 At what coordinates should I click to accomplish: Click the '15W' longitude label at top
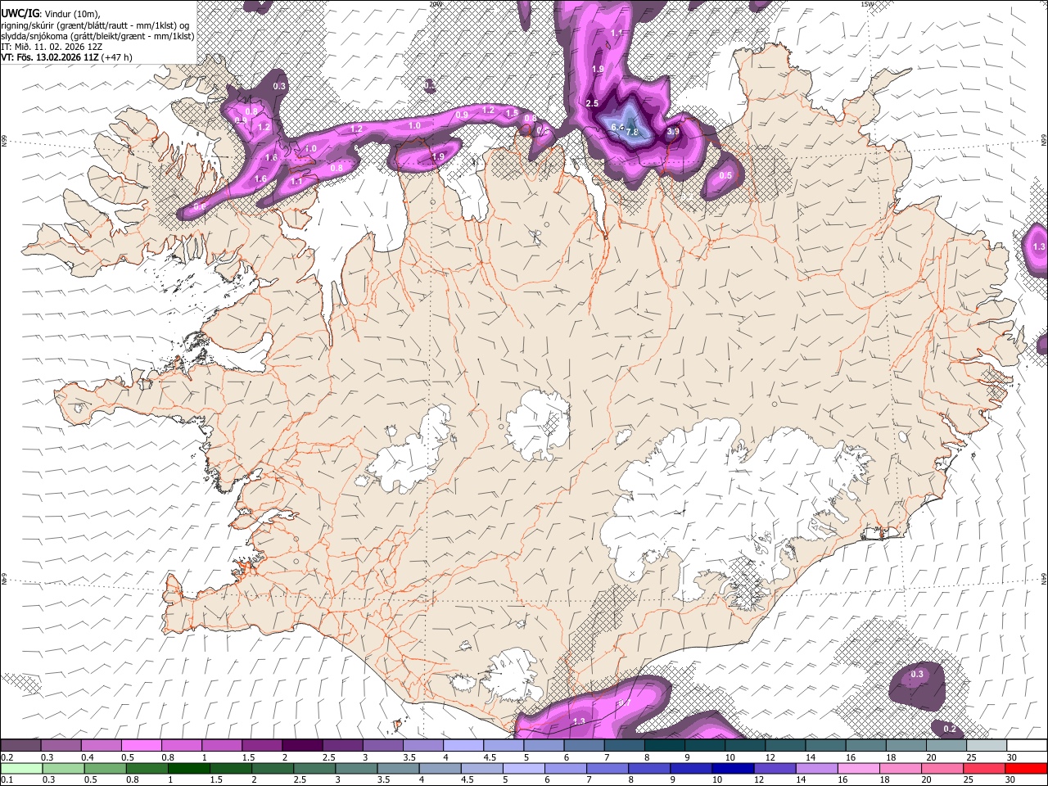[x=867, y=4]
